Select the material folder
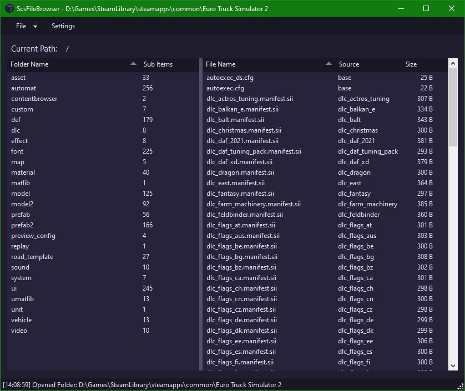Image resolution: width=465 pixels, height=391 pixels. (x=103, y=172)
